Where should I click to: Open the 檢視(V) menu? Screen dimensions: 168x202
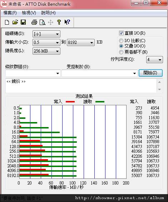pos(29,13)
